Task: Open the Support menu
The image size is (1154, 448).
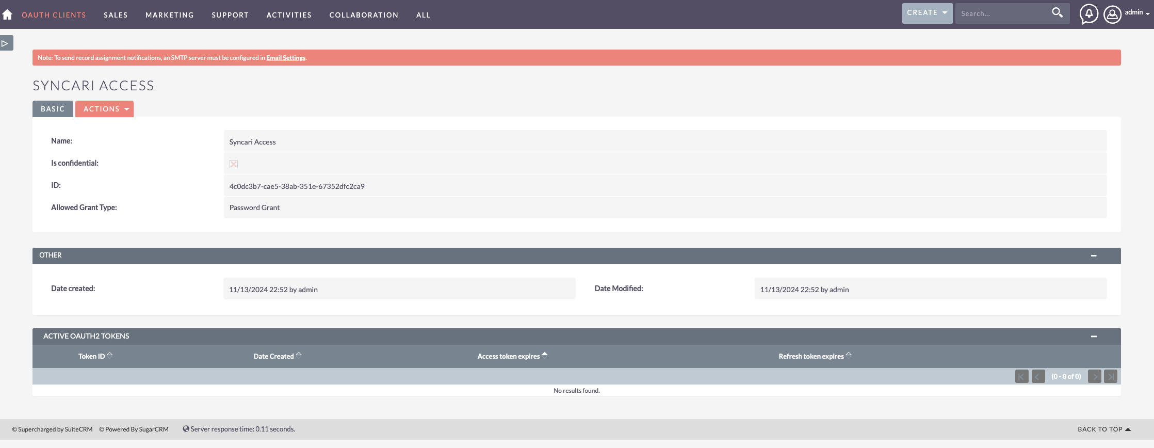Action: [230, 15]
